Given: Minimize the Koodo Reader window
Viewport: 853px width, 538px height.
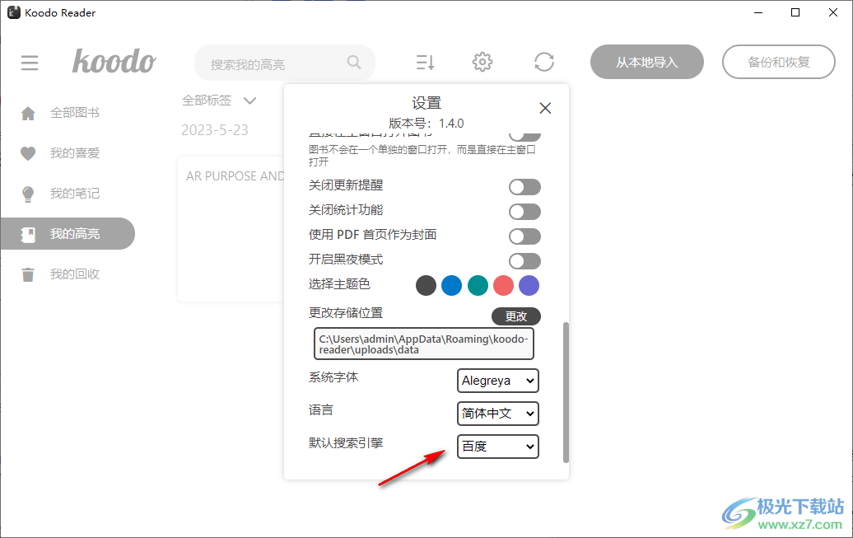Looking at the screenshot, I should tap(757, 12).
